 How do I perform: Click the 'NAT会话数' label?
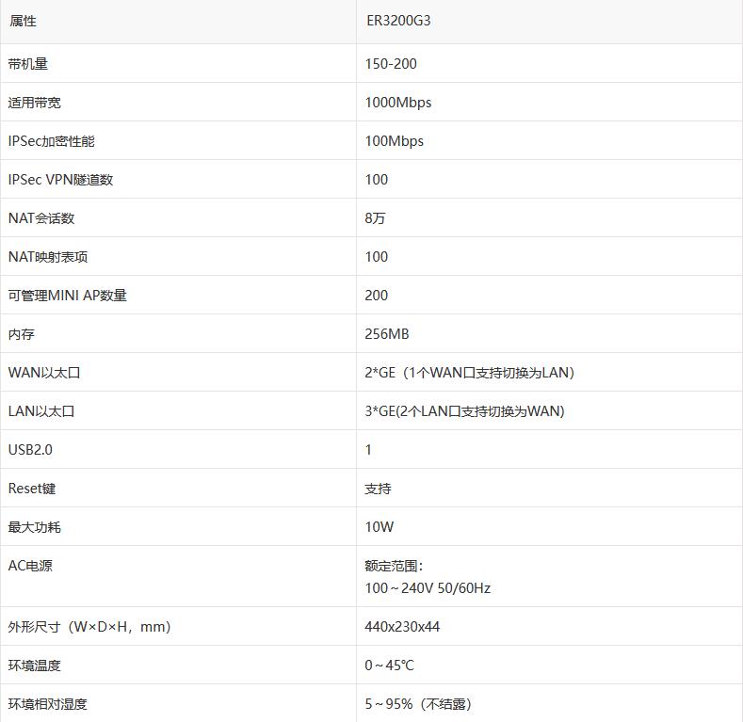point(41,218)
